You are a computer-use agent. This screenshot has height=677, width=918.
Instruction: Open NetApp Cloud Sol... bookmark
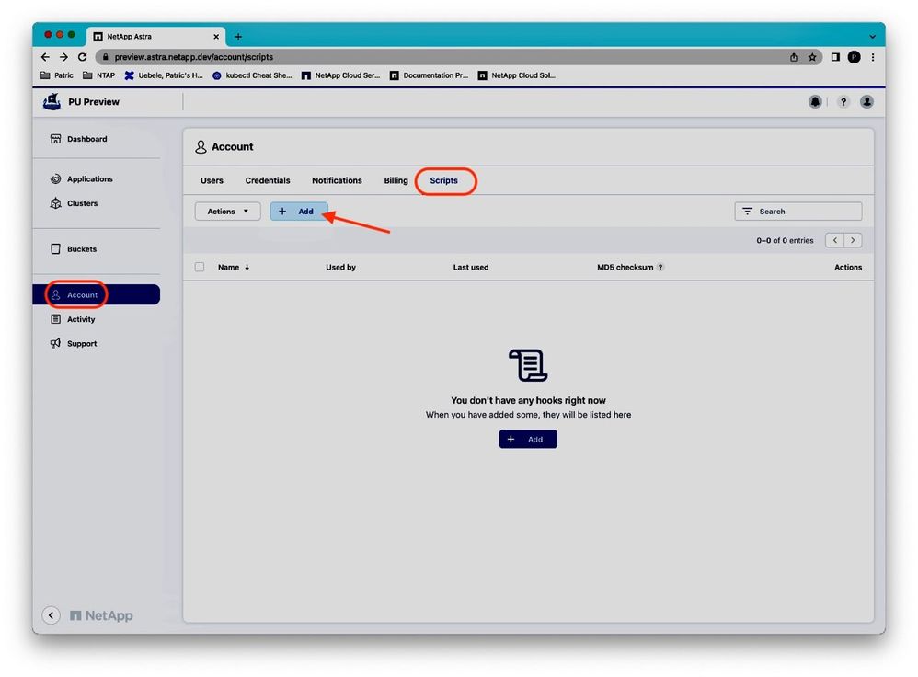pyautogui.click(x=517, y=75)
